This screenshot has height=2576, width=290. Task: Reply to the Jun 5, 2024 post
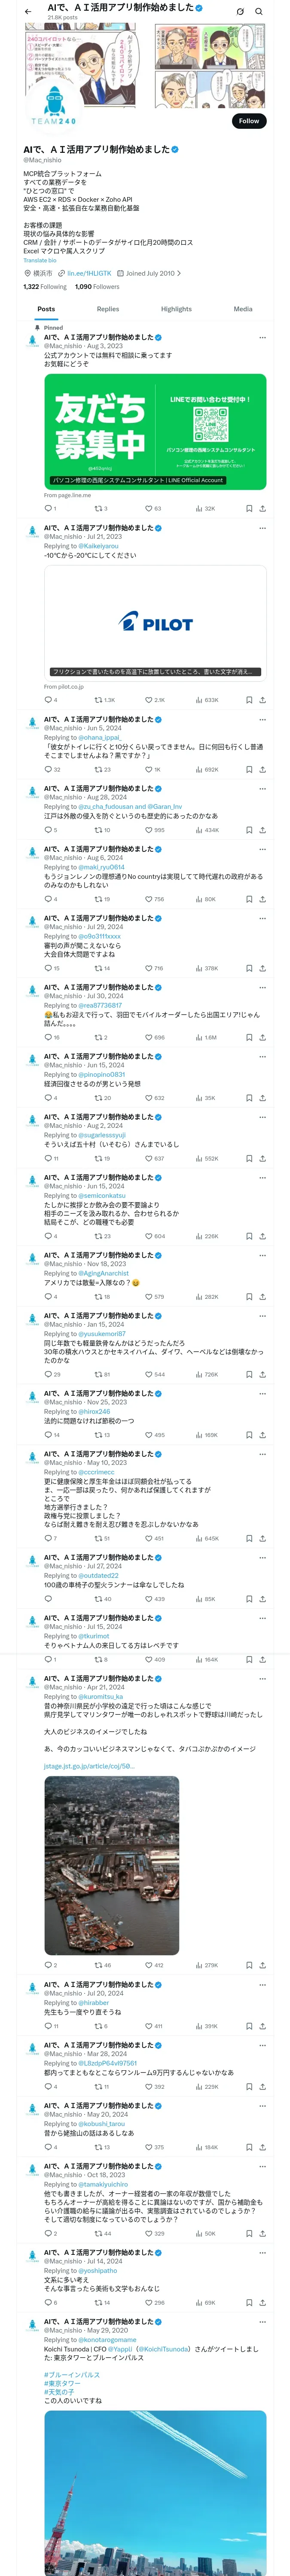click(48, 769)
